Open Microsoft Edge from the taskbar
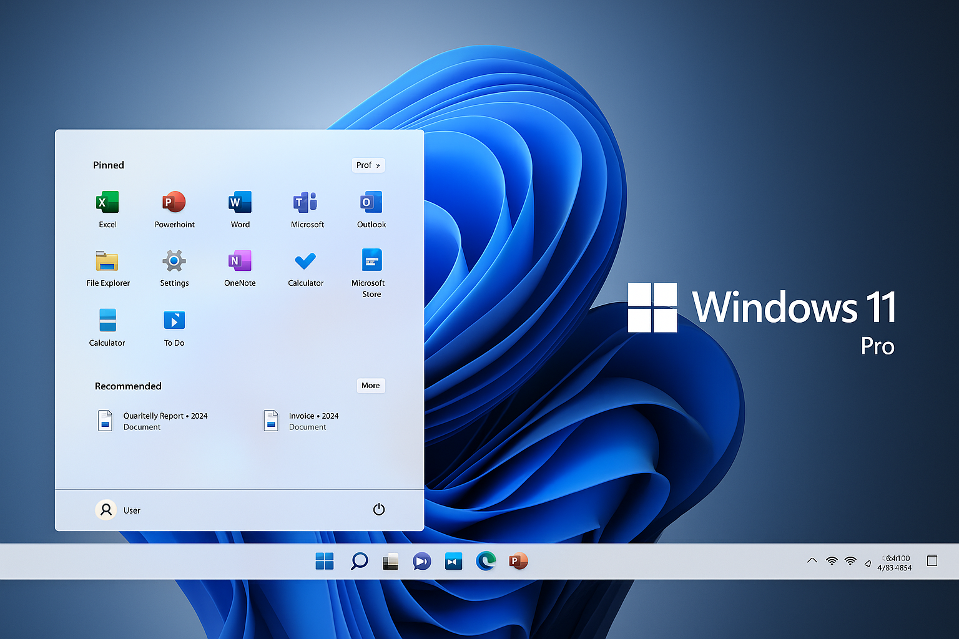Image resolution: width=959 pixels, height=639 pixels. click(x=486, y=561)
